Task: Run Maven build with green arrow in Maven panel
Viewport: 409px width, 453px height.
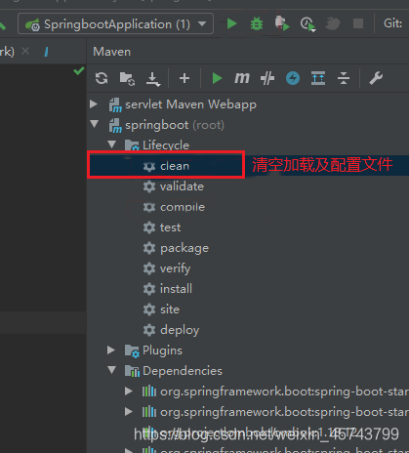Action: tap(217, 78)
